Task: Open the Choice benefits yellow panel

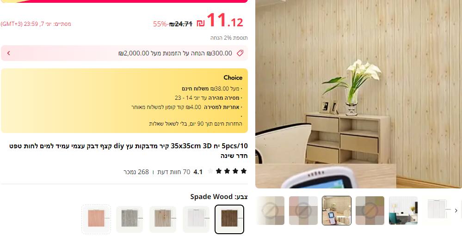Action: [124, 101]
